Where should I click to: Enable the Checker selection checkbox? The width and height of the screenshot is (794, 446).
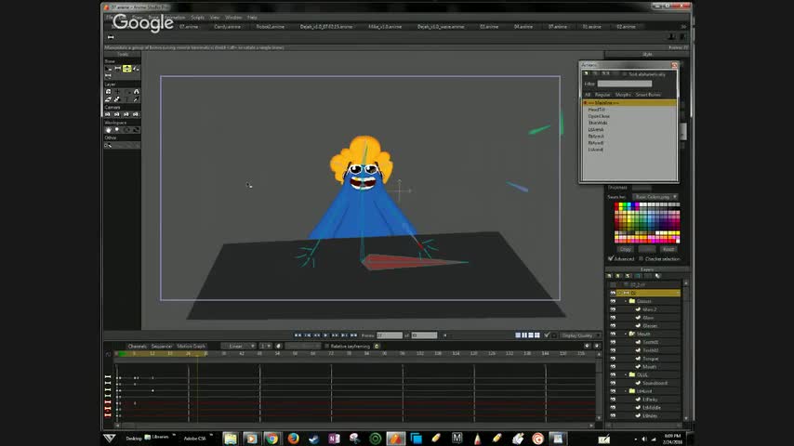pyautogui.click(x=642, y=258)
